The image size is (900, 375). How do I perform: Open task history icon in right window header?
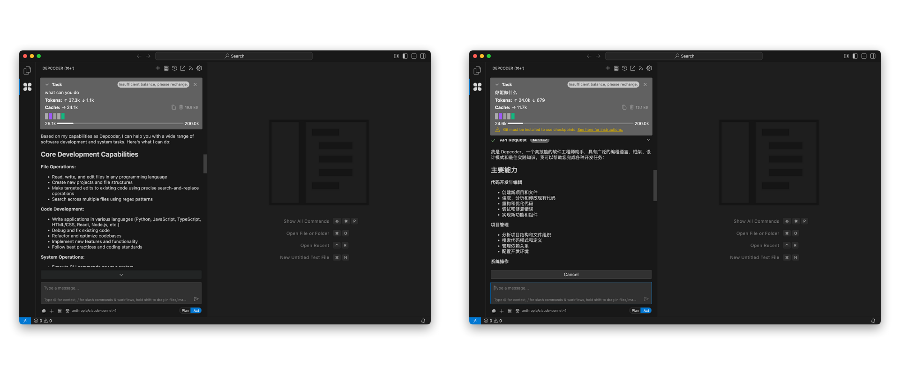pyautogui.click(x=624, y=68)
